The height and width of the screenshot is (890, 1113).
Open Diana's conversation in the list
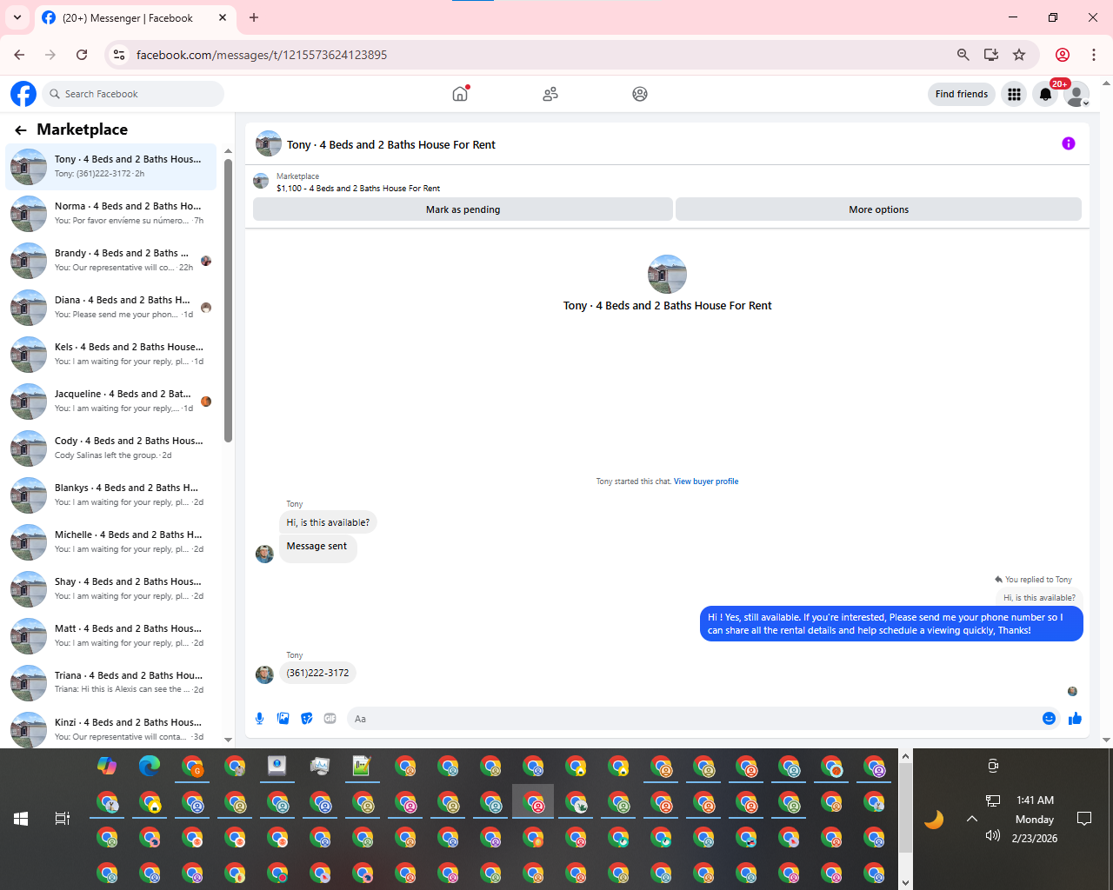pyautogui.click(x=111, y=308)
